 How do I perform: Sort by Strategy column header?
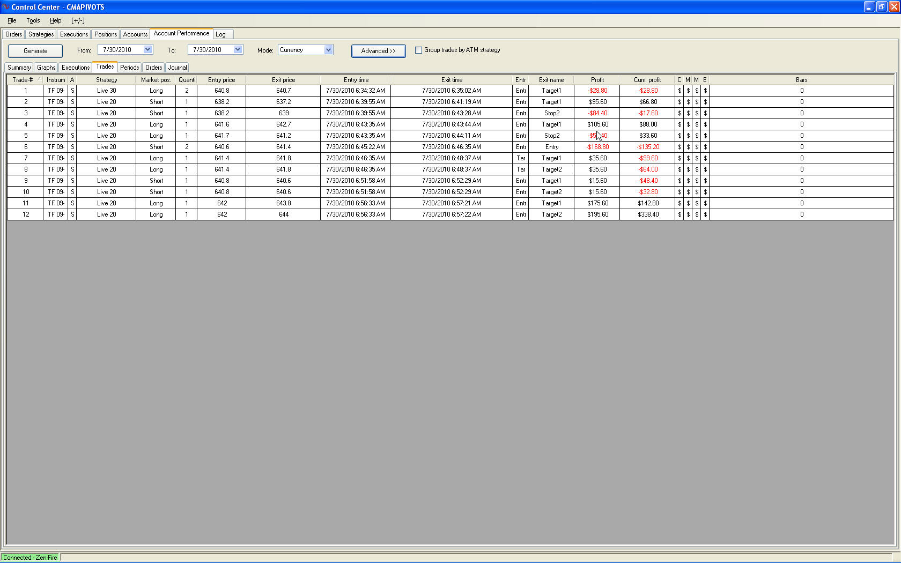106,80
